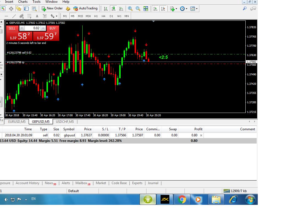Screen dimensions: 282x212
Task: Open the Mailbox terminal tab
Action: pyautogui.click(x=83, y=183)
